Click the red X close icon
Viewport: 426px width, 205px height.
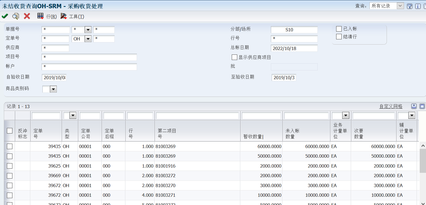tap(27, 16)
